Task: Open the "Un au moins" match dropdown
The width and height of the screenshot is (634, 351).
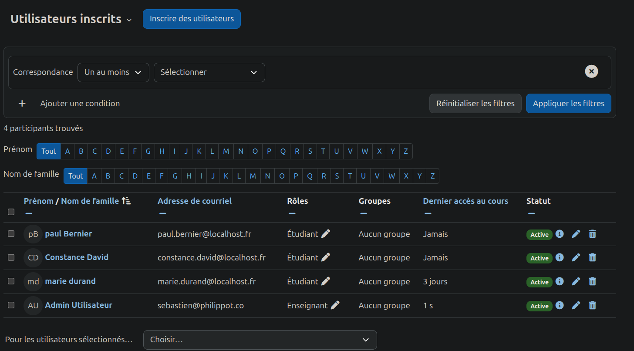Action: (x=113, y=72)
